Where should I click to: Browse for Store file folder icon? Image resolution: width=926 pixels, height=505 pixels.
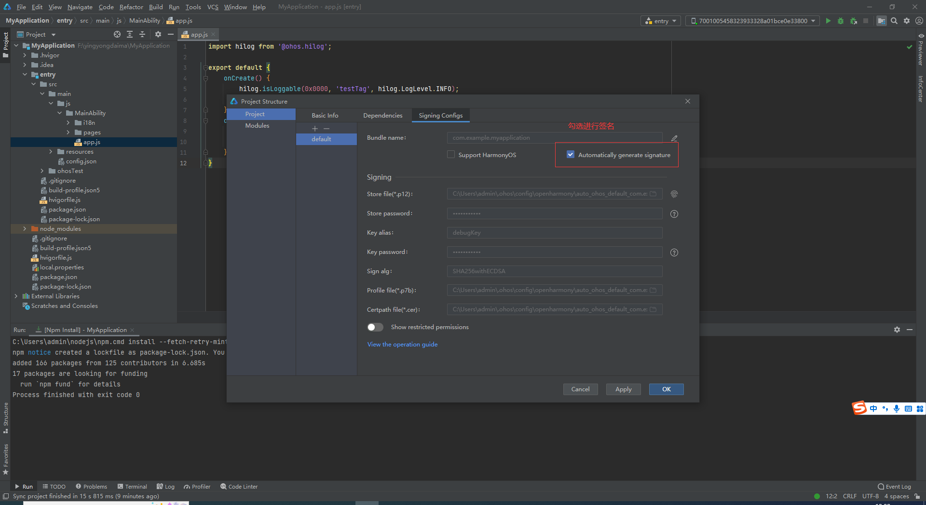point(653,194)
